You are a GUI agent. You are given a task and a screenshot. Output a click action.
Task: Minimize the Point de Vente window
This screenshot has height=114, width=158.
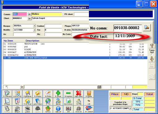[139, 4]
